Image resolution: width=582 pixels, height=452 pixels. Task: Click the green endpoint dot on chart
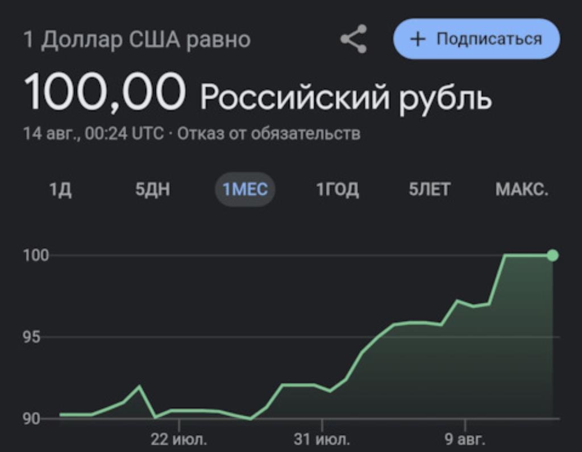pos(552,255)
